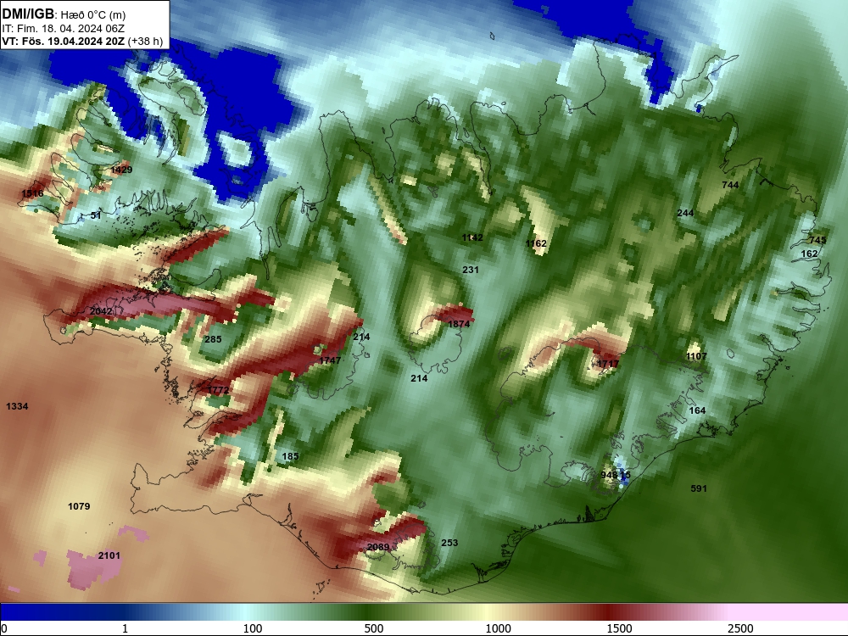Viewport: 848px width, 636px height.
Task: Click the ocean value "1334"
Action: coord(17,406)
